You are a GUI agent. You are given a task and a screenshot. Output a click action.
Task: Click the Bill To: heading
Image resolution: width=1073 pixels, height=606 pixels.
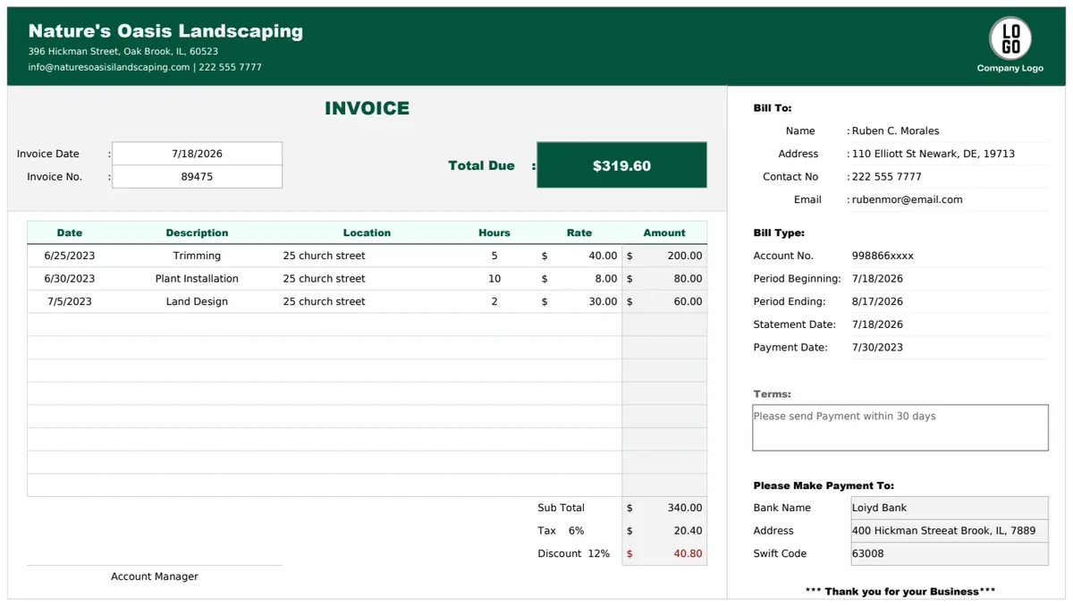(x=773, y=108)
